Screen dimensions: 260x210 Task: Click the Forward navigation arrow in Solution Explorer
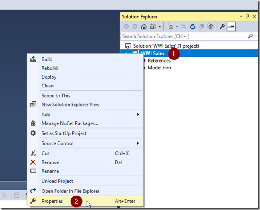pyautogui.click(x=135, y=26)
